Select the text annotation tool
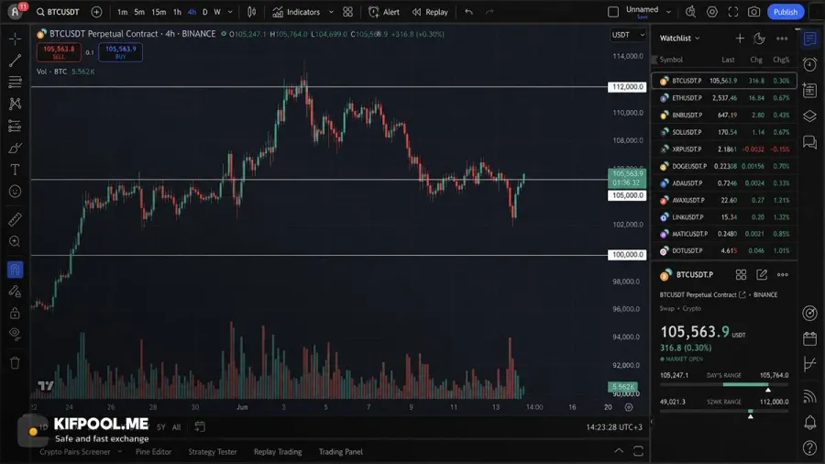 point(15,170)
